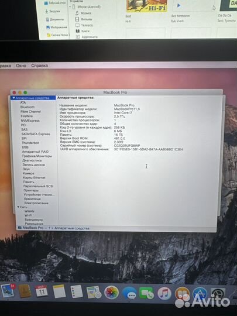
Task: Click the Intel Core i7 processor value
Action: point(123,113)
